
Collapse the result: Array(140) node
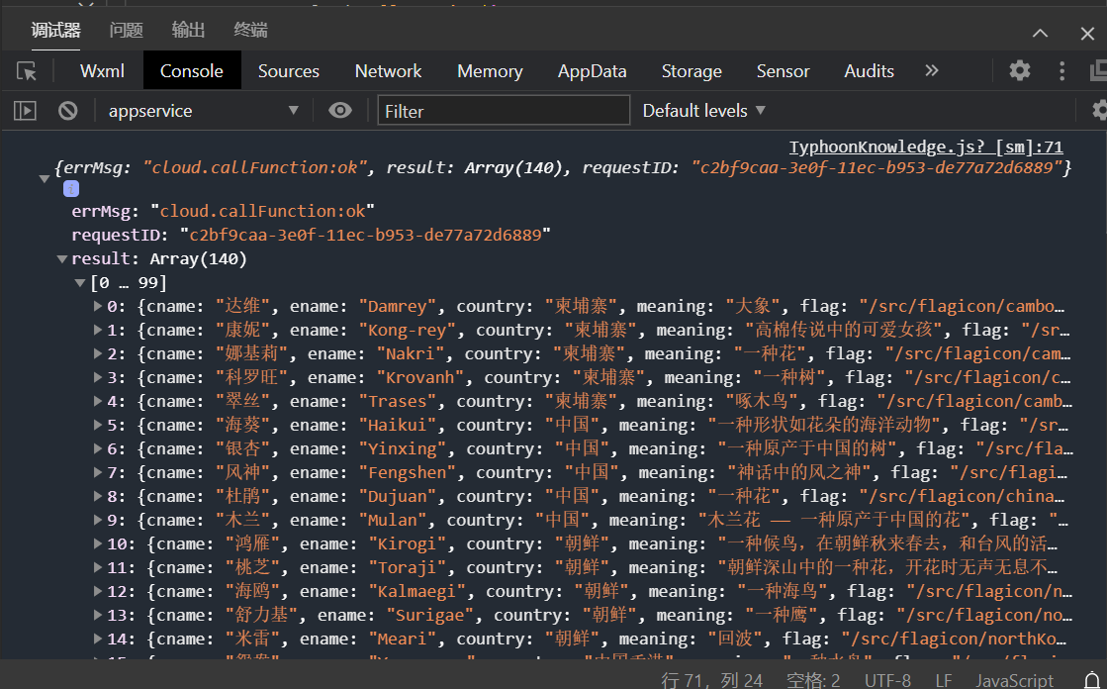62,259
